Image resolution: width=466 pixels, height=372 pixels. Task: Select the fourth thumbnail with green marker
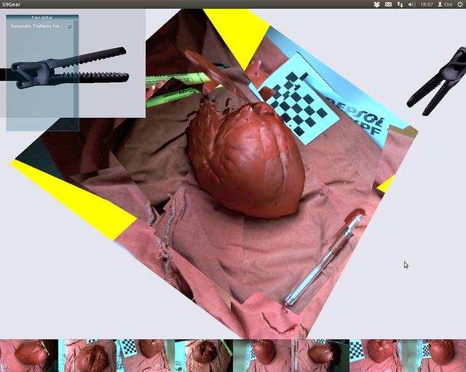click(x=204, y=356)
